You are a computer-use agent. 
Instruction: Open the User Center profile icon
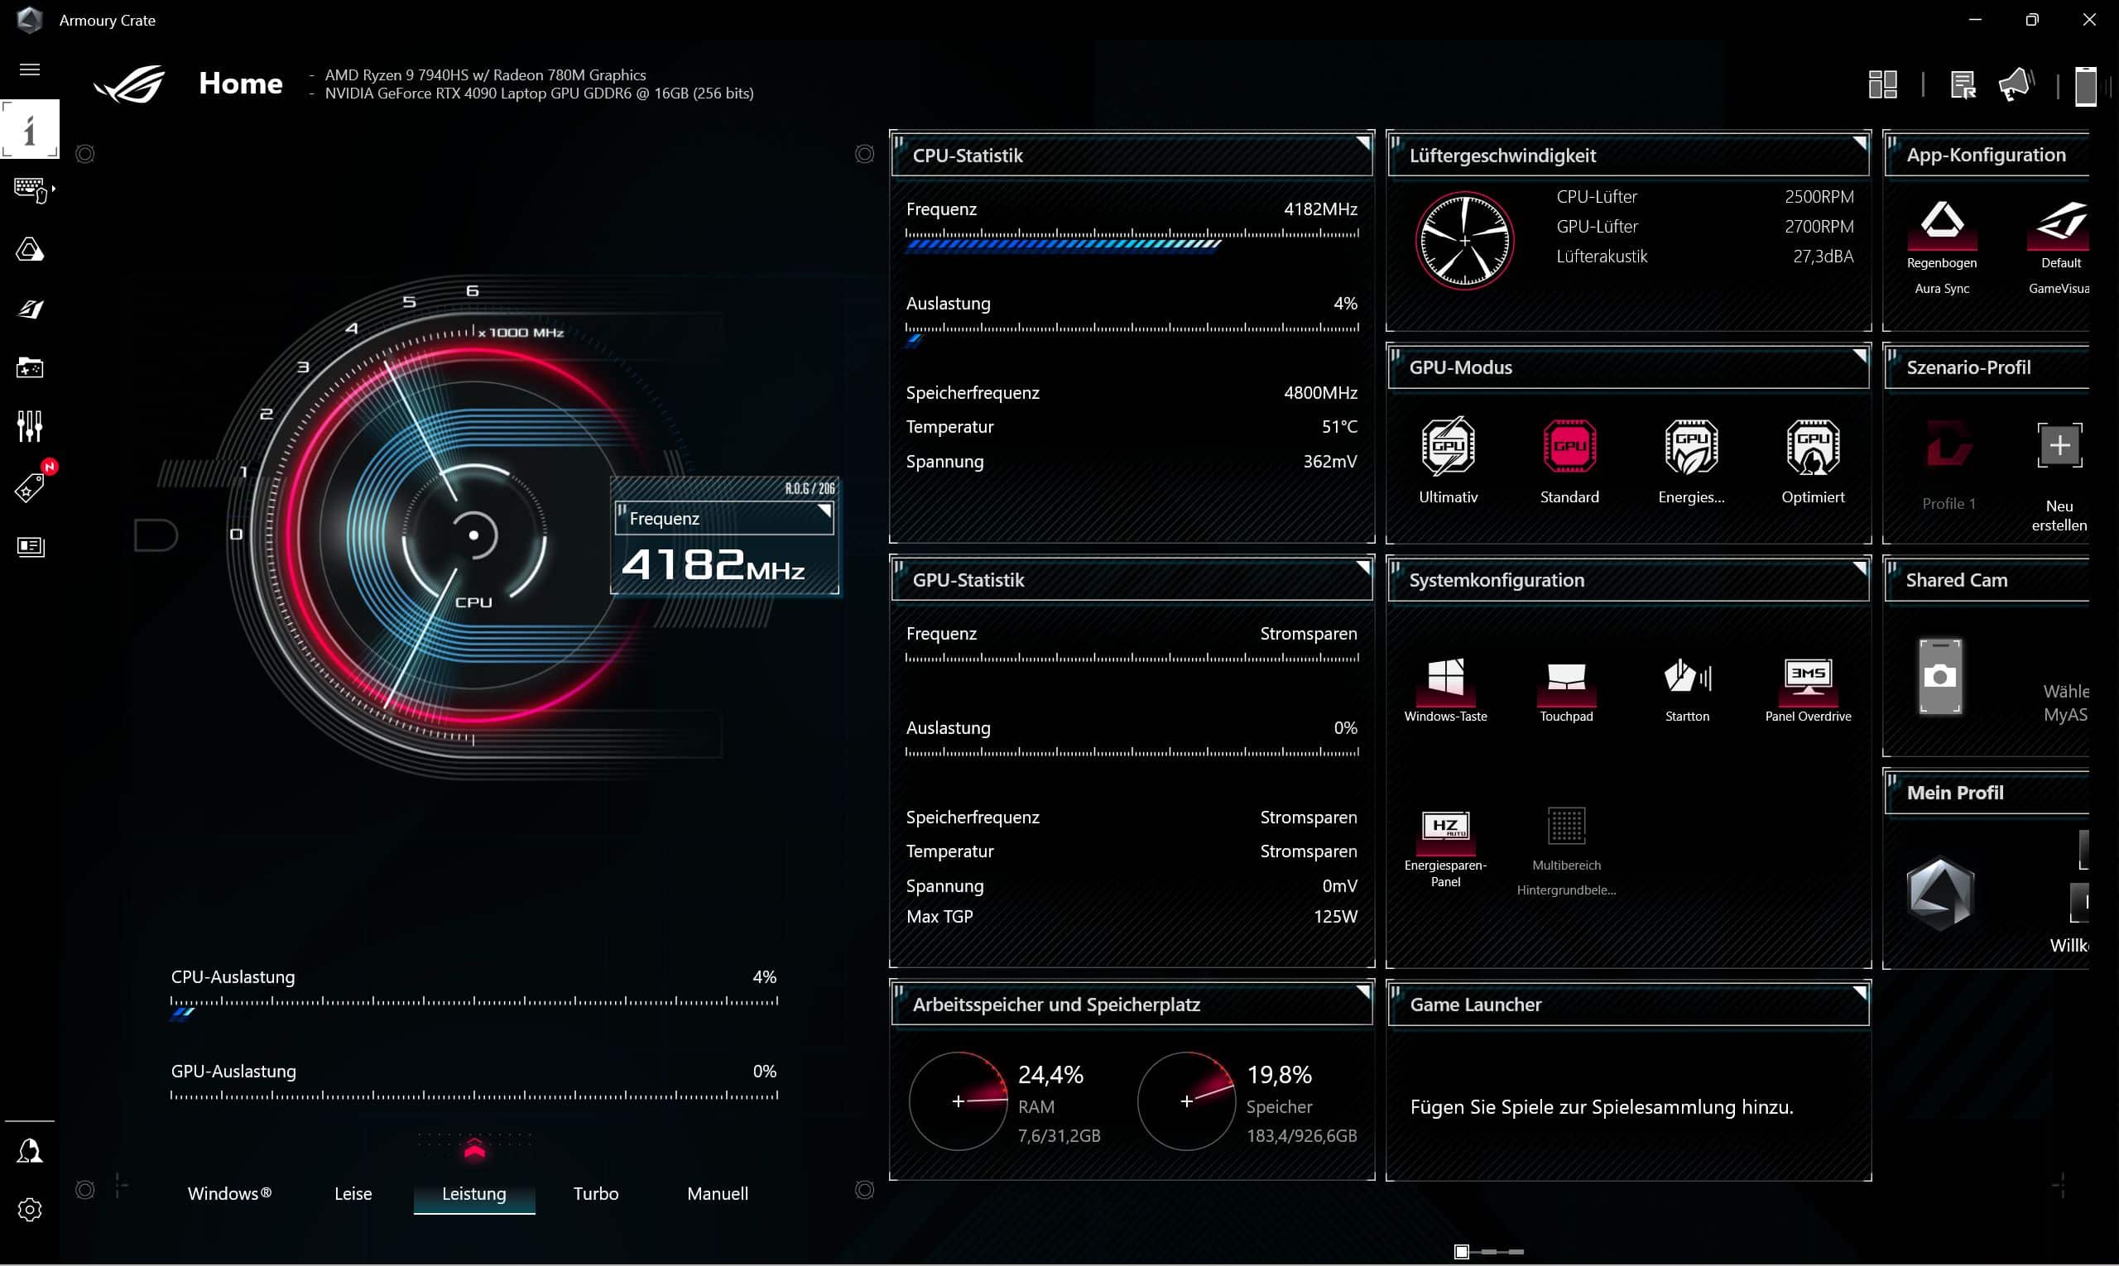(30, 1151)
